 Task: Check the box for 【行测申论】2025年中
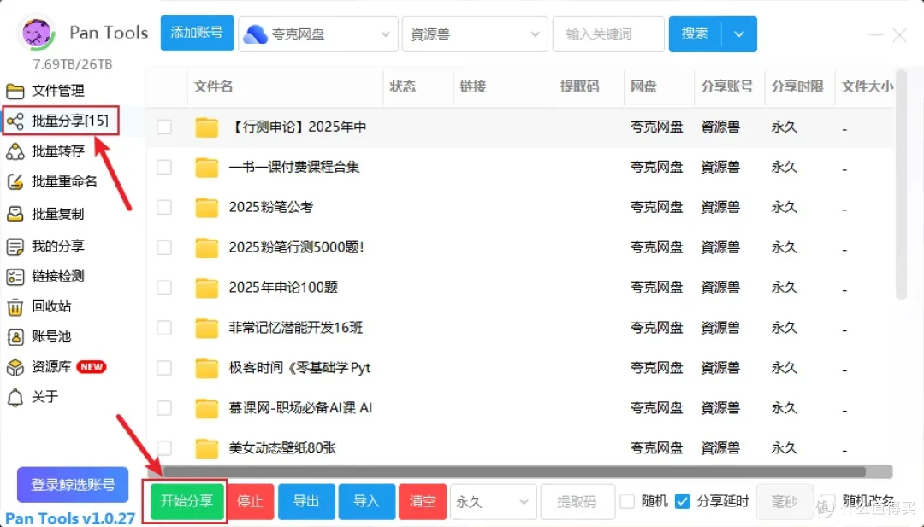tap(164, 127)
